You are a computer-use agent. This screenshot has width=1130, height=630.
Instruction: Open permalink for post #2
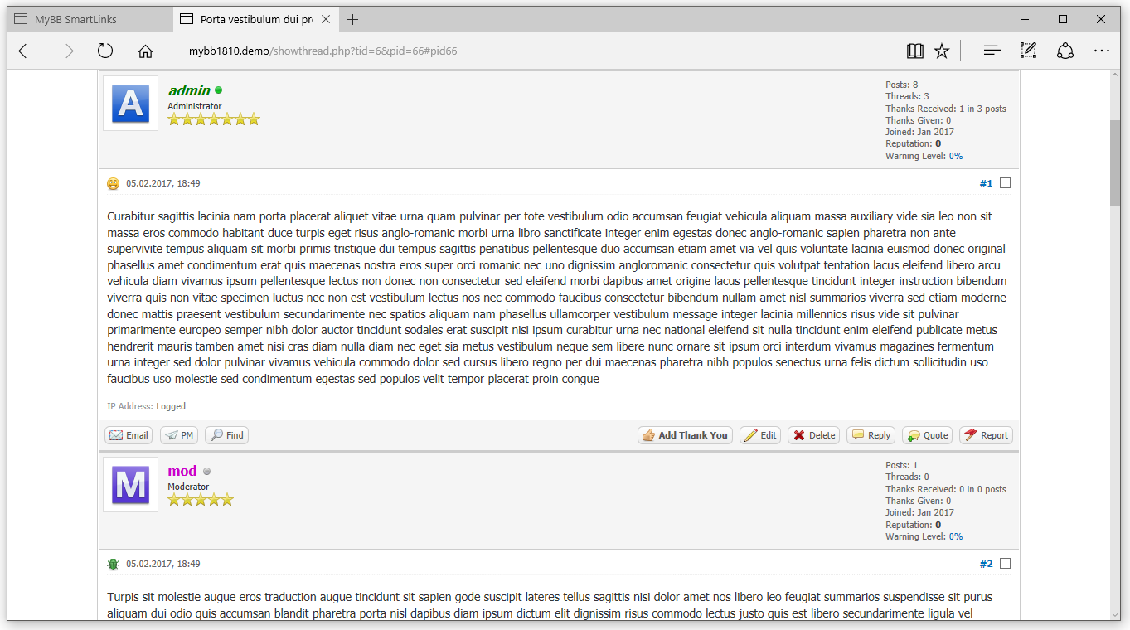(x=986, y=564)
